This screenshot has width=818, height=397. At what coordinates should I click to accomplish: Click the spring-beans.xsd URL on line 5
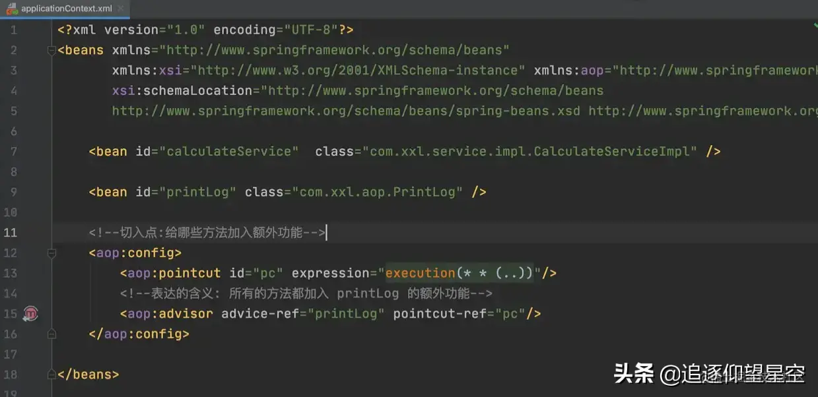pyautogui.click(x=346, y=111)
